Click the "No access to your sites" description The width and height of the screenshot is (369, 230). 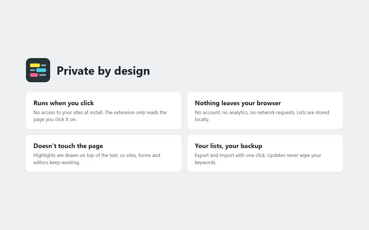(x=100, y=116)
